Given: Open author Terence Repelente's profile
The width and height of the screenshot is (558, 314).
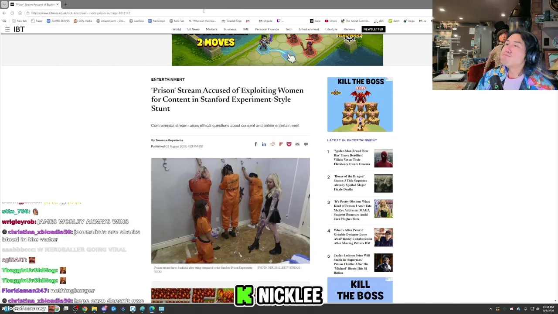Looking at the screenshot, I should 169,140.
